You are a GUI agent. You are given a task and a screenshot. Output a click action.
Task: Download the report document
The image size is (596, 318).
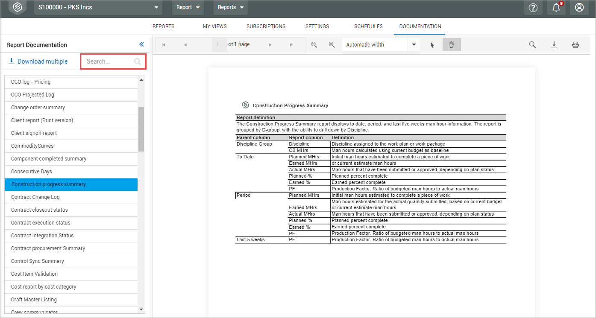(x=554, y=45)
